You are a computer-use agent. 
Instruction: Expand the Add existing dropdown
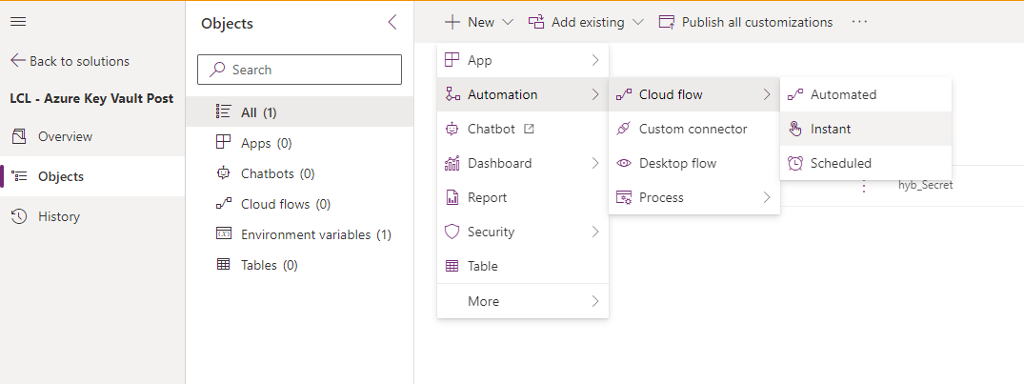(x=637, y=22)
